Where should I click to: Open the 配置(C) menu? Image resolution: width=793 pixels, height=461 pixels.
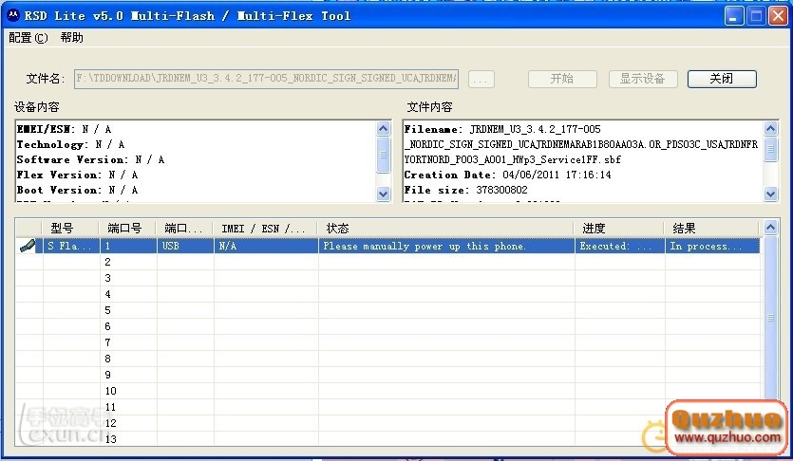click(x=28, y=38)
